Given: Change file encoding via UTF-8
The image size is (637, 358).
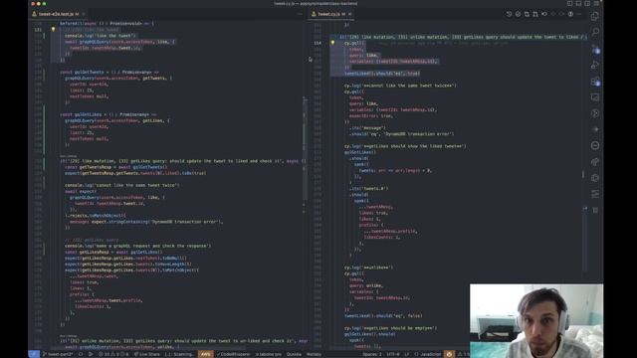Looking at the screenshot, I should click(393, 354).
